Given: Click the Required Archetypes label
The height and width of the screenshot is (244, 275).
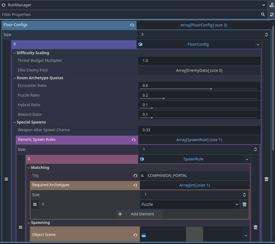Looking at the screenshot, I should tap(51, 185).
